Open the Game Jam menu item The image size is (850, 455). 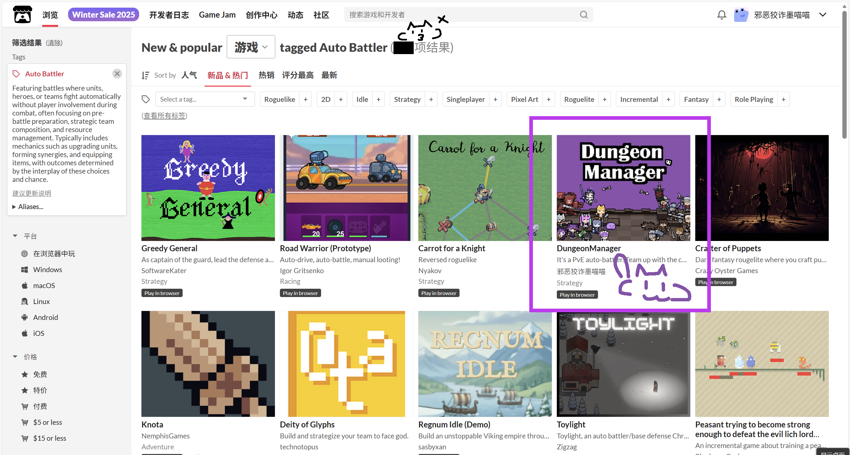[217, 15]
